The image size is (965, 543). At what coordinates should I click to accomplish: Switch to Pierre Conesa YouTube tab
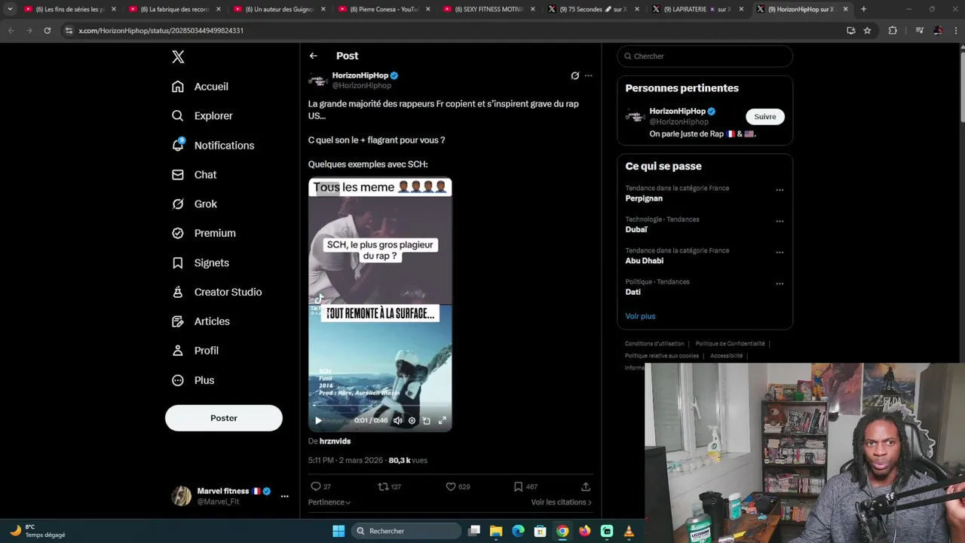click(384, 9)
